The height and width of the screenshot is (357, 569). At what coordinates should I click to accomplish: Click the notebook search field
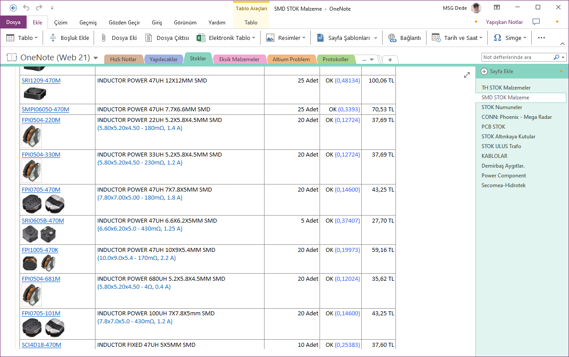[x=517, y=57]
